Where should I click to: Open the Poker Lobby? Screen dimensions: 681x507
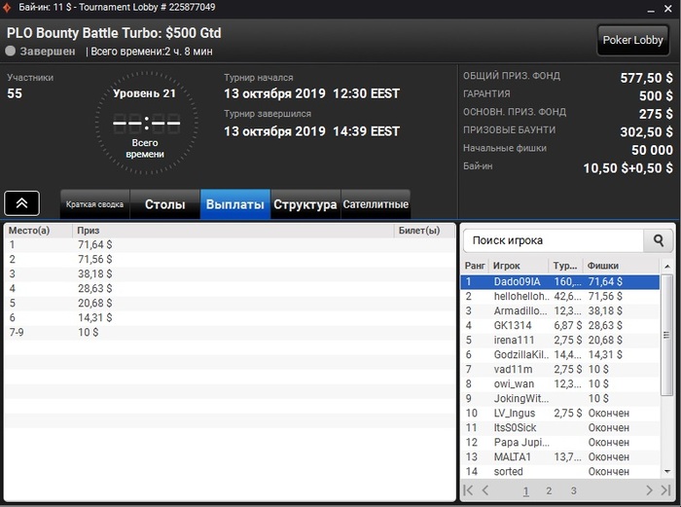632,40
